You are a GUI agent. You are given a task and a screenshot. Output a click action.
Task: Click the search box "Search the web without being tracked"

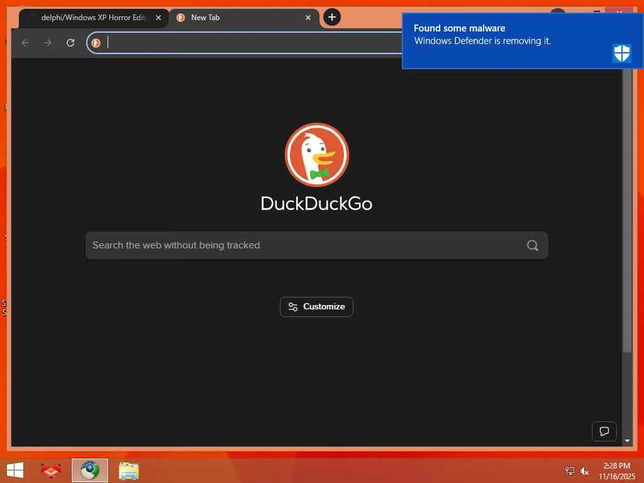317,245
